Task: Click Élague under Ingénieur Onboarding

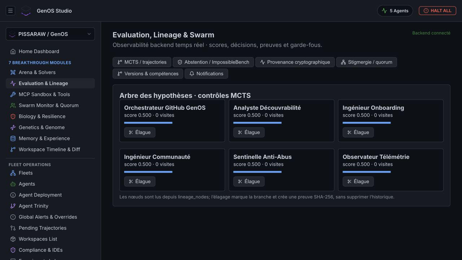Action: (x=358, y=132)
